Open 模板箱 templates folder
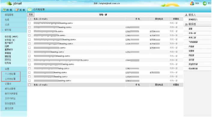This screenshot has width=212, height=117. pos(8,56)
